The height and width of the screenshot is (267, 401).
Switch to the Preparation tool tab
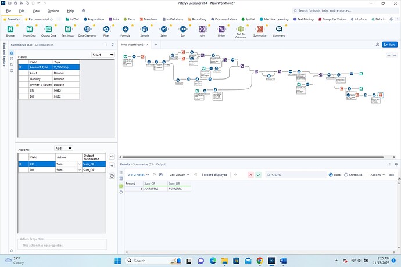pos(94,19)
